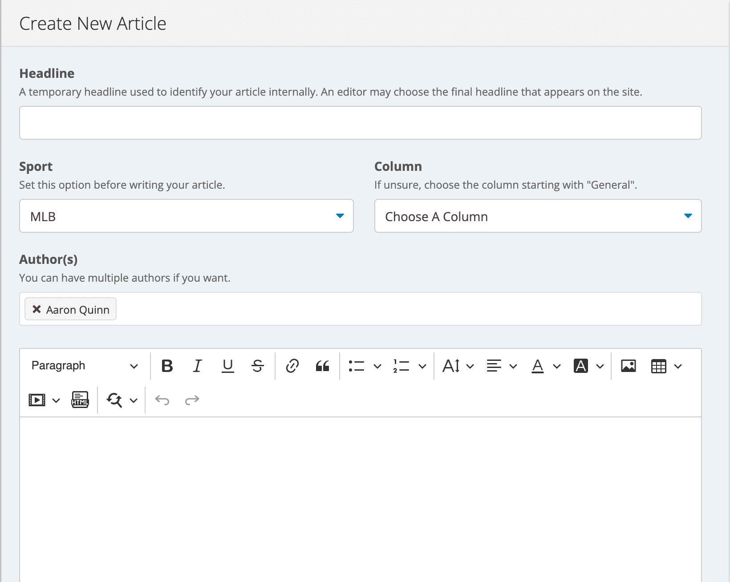
Task: Apply strikethrough formatting
Action: 257,366
